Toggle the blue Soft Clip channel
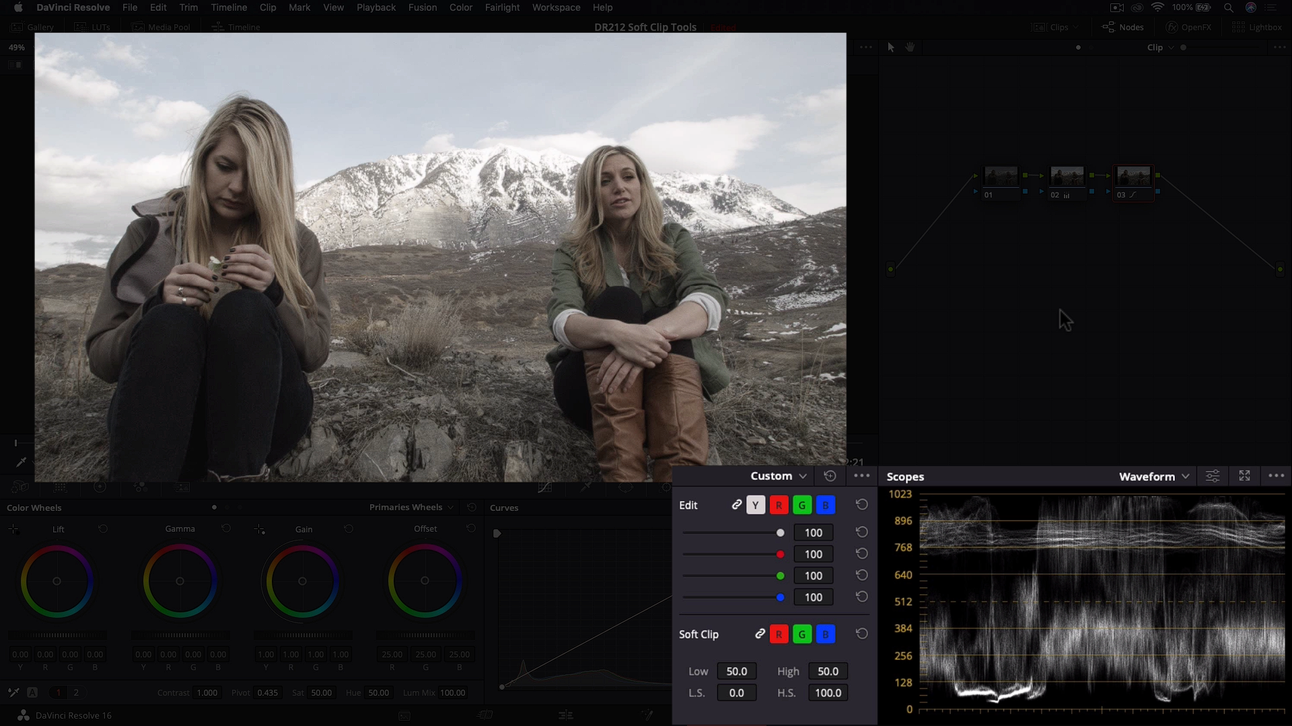The height and width of the screenshot is (726, 1292). point(826,634)
